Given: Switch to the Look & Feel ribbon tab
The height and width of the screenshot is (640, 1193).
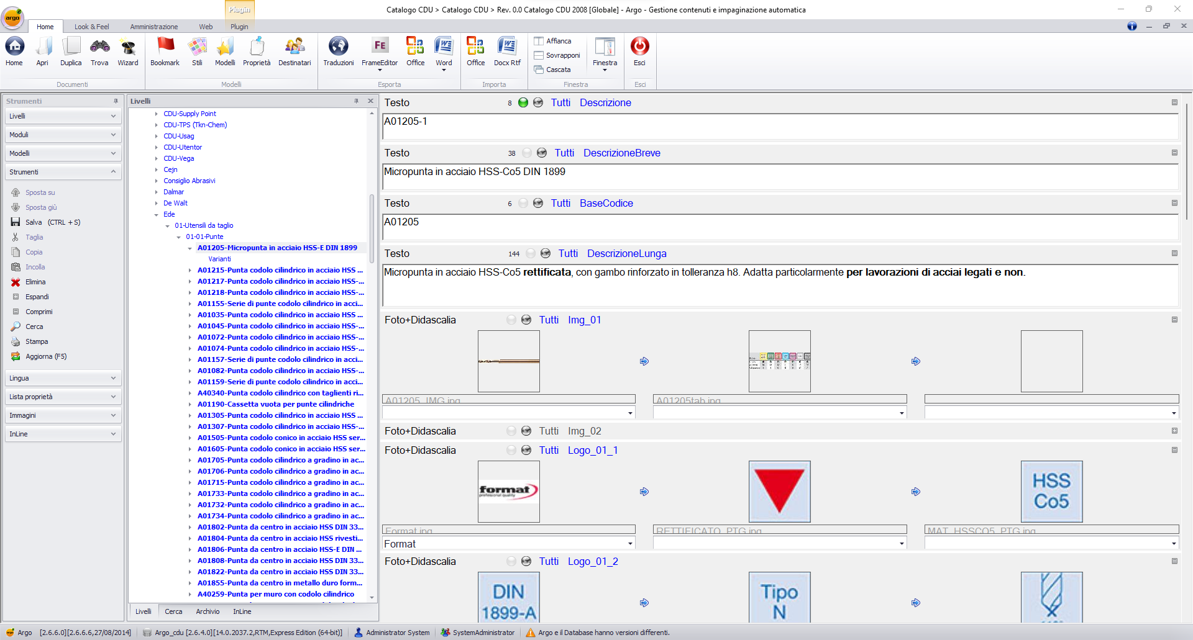Looking at the screenshot, I should (91, 26).
